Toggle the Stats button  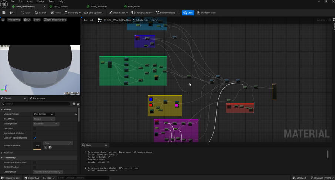188,13
